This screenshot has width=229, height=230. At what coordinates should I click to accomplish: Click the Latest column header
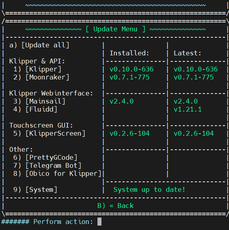pyautogui.click(x=188, y=53)
